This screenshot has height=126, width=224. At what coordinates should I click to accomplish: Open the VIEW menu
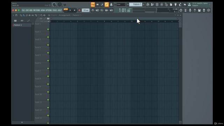pos(43,10)
